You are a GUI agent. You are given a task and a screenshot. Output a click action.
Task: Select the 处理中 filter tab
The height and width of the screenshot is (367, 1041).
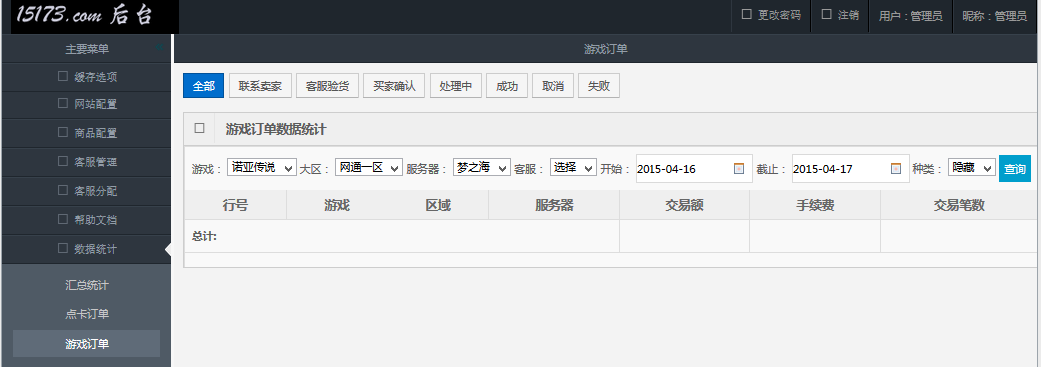[x=456, y=86]
